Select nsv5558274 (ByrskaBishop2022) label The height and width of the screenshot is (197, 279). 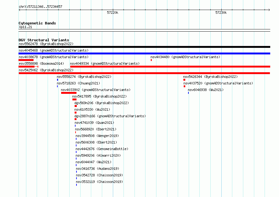pos(84,77)
